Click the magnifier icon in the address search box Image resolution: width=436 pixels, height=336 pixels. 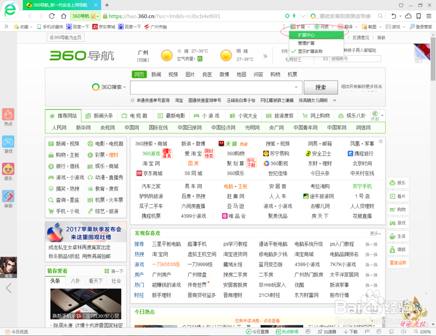[x=380, y=16]
